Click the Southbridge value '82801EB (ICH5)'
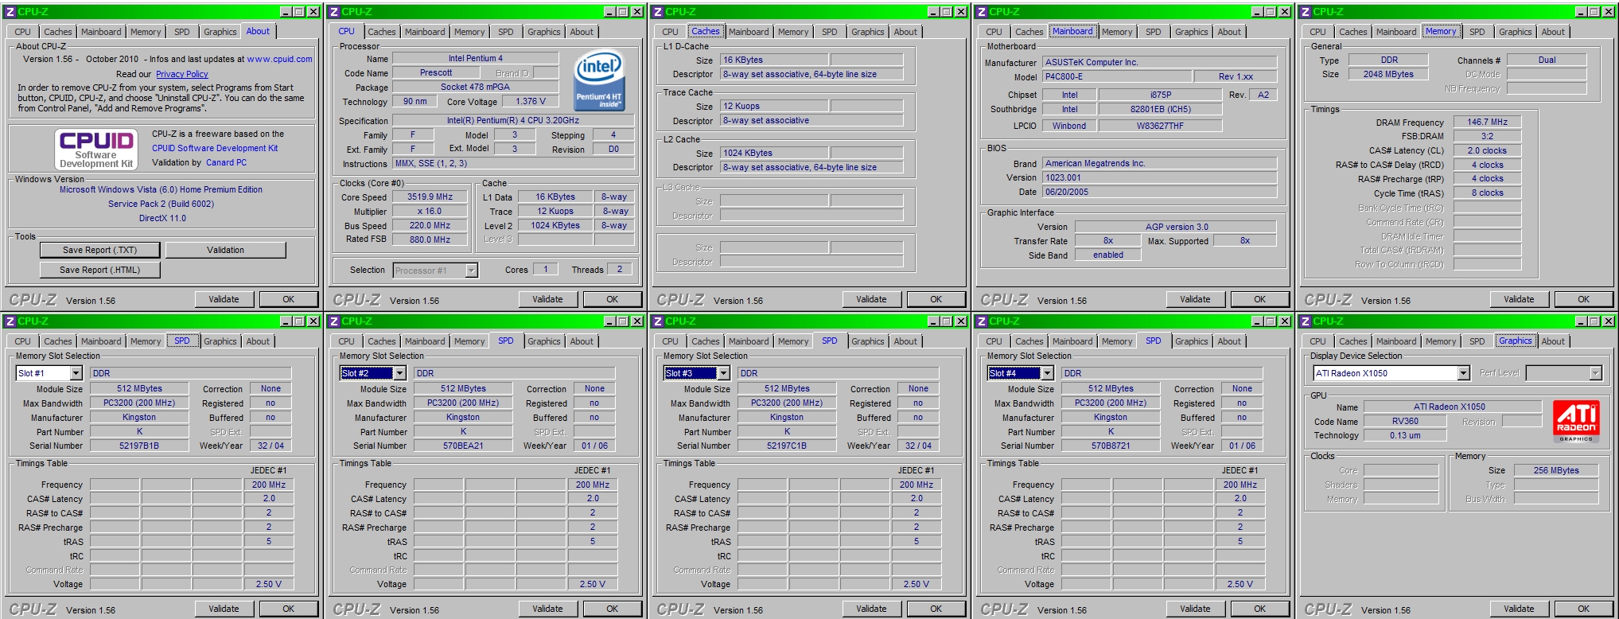This screenshot has width=1619, height=619. click(1161, 109)
